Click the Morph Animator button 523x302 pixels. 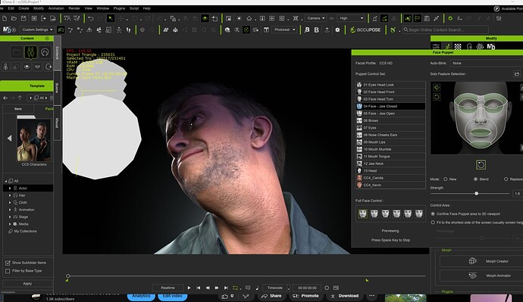(481, 276)
